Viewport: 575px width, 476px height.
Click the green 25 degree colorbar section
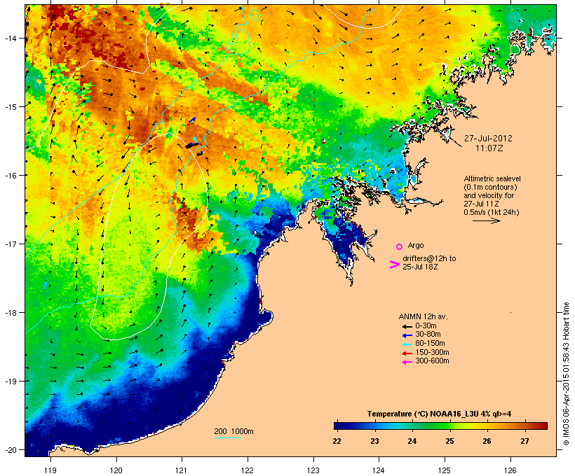pos(449,426)
